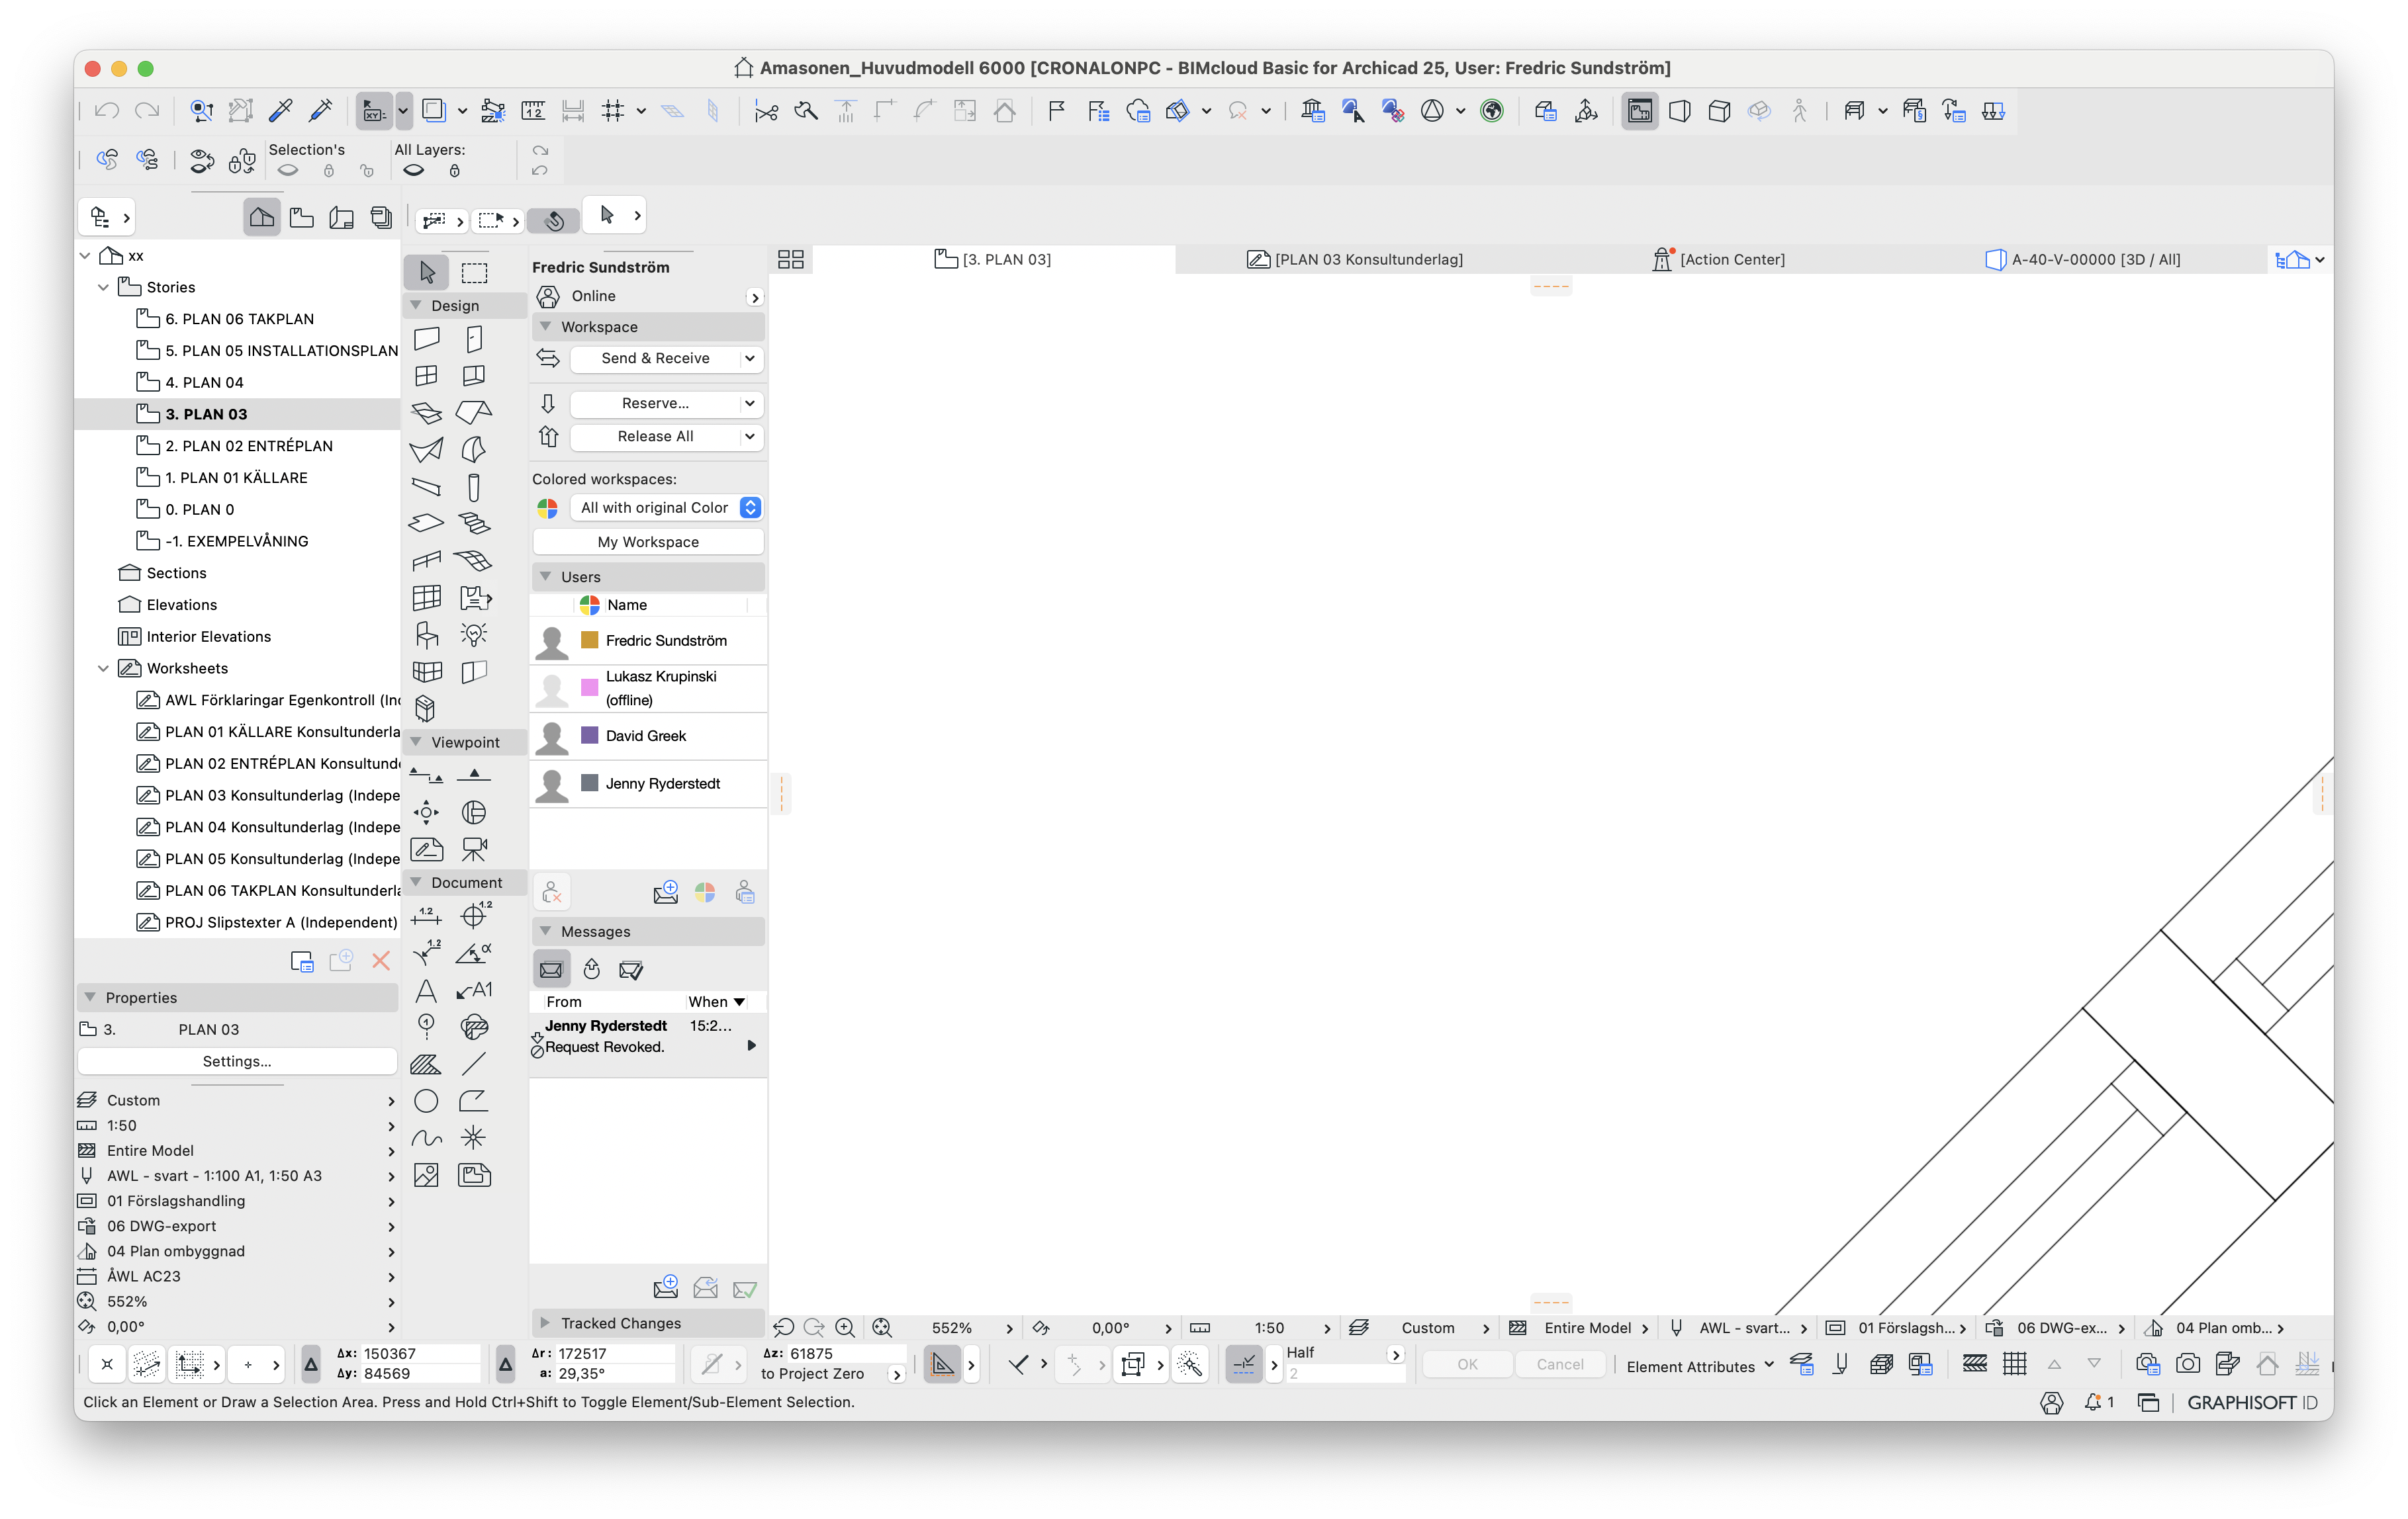2408x1519 pixels.
Task: Select the Arrow tool in toolbox
Action: 427,272
